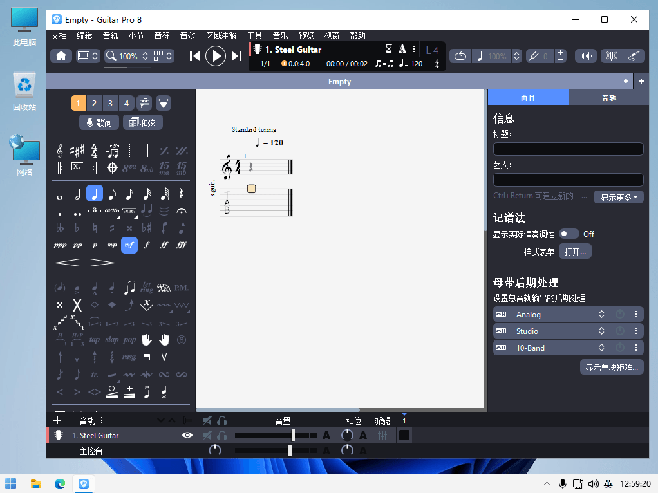
Task: Select voice 2 button
Action: (x=95, y=103)
